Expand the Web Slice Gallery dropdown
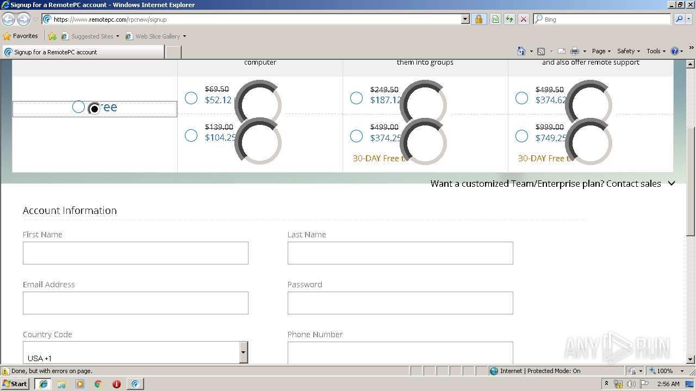The height and width of the screenshot is (391, 696). [x=184, y=36]
